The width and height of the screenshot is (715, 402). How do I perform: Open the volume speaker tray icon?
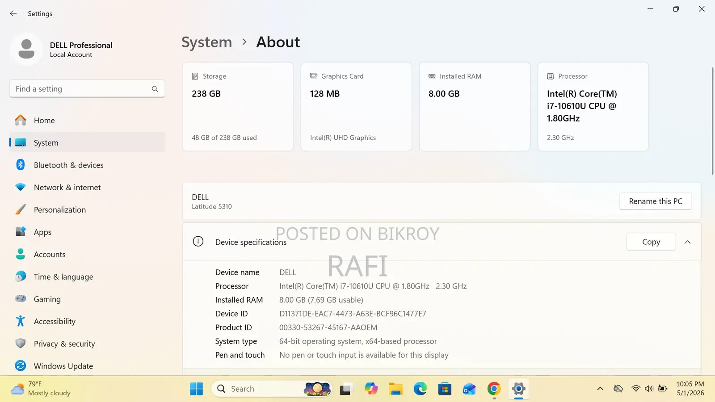point(649,389)
